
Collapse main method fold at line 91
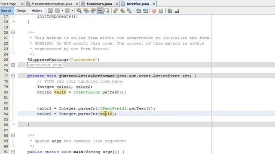[13, 152]
